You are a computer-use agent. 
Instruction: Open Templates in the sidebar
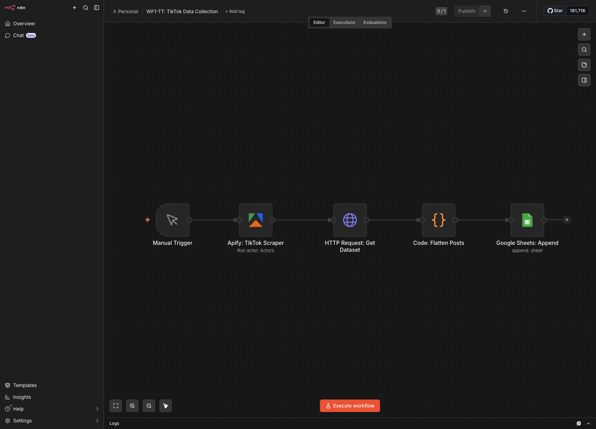pyautogui.click(x=52, y=385)
